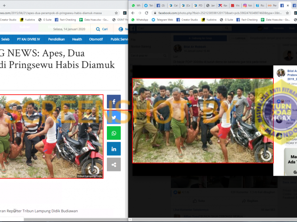The width and height of the screenshot is (297, 222).
Task: Switch to the Telegram browser tab
Action: coord(148,6)
